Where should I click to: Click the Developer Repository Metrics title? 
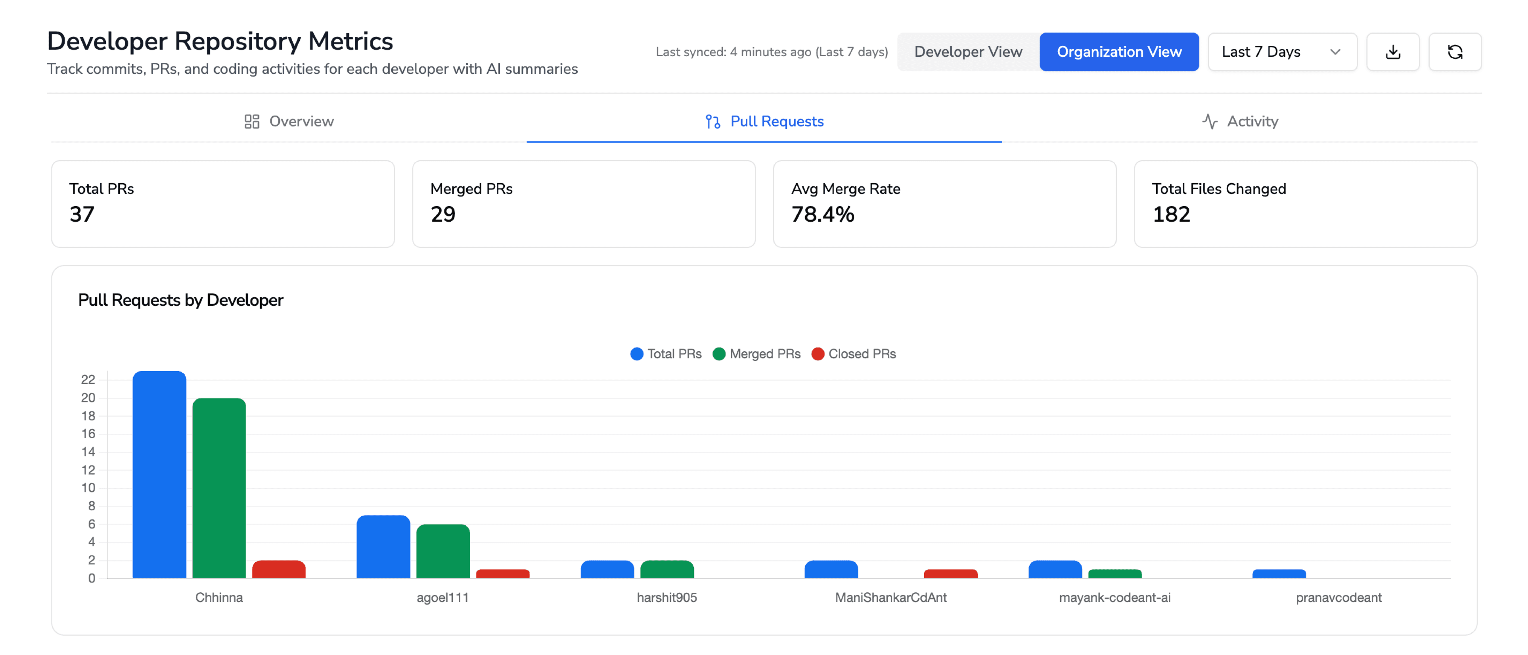pyautogui.click(x=220, y=41)
